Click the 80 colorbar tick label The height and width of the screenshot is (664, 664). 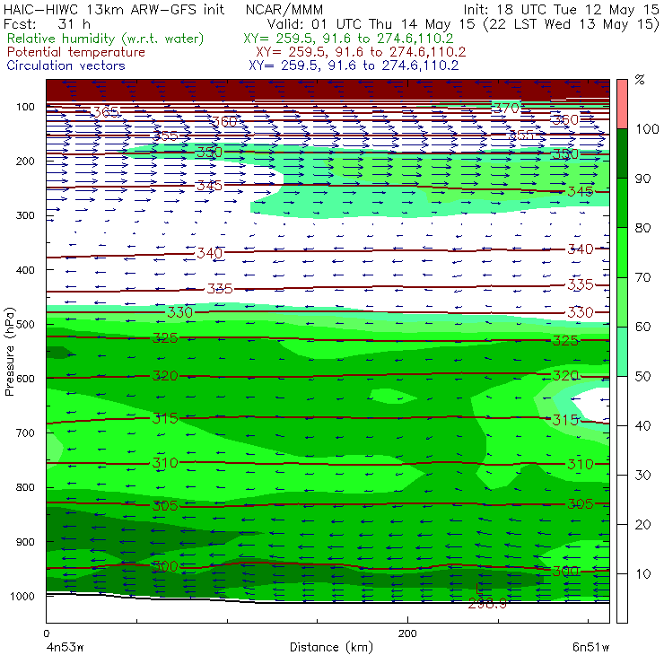click(x=643, y=228)
